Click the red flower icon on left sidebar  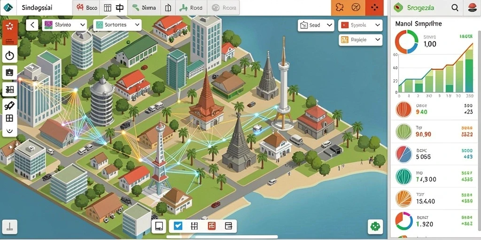(9, 27)
